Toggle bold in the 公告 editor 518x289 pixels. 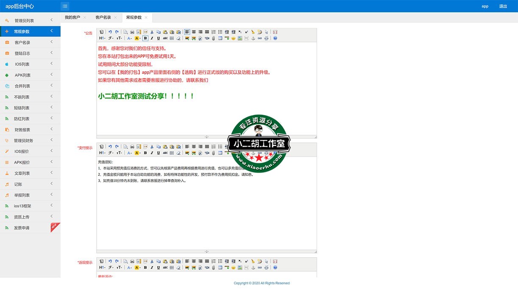click(x=145, y=38)
